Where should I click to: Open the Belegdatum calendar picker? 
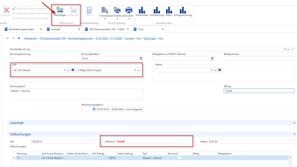[x=212, y=58]
